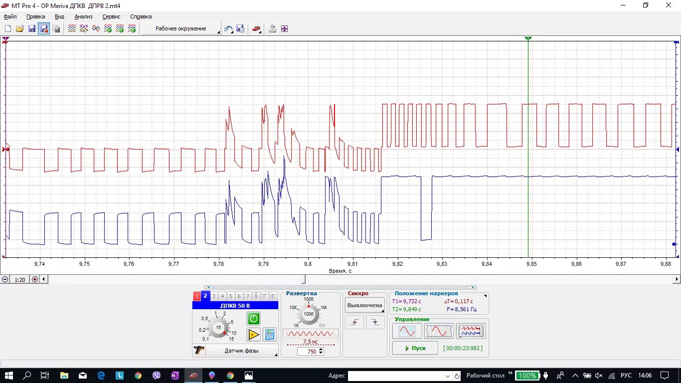The height and width of the screenshot is (383, 681).
Task: Open a file with the folder icon
Action: pos(20,29)
